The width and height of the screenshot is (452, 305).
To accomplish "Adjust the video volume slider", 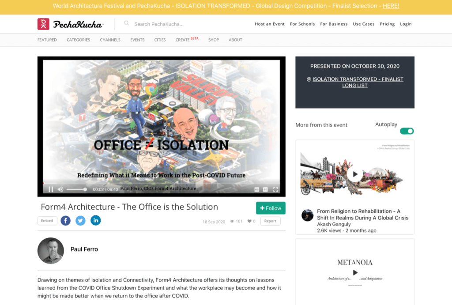I will (x=76, y=189).
